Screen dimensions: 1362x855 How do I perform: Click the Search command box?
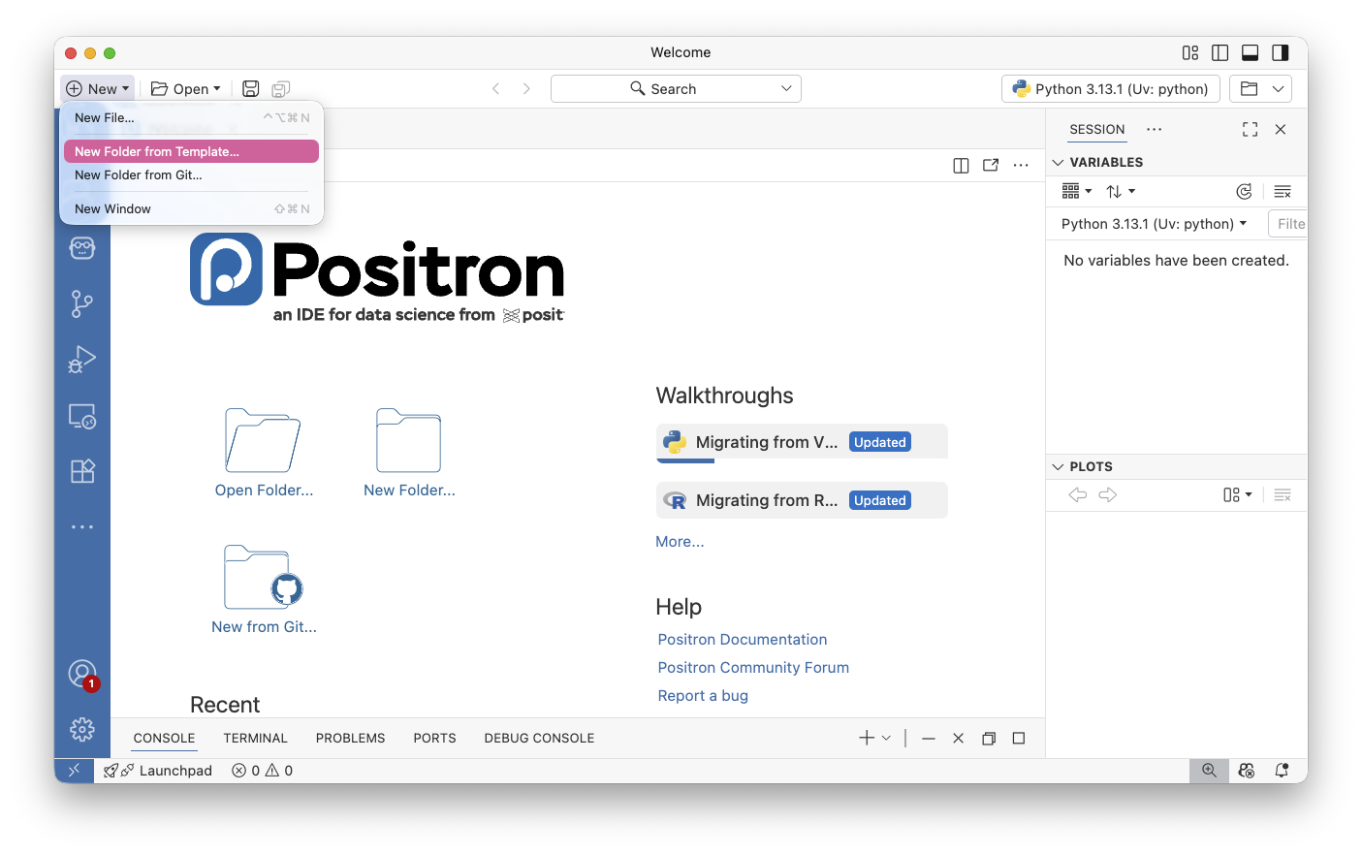(676, 89)
